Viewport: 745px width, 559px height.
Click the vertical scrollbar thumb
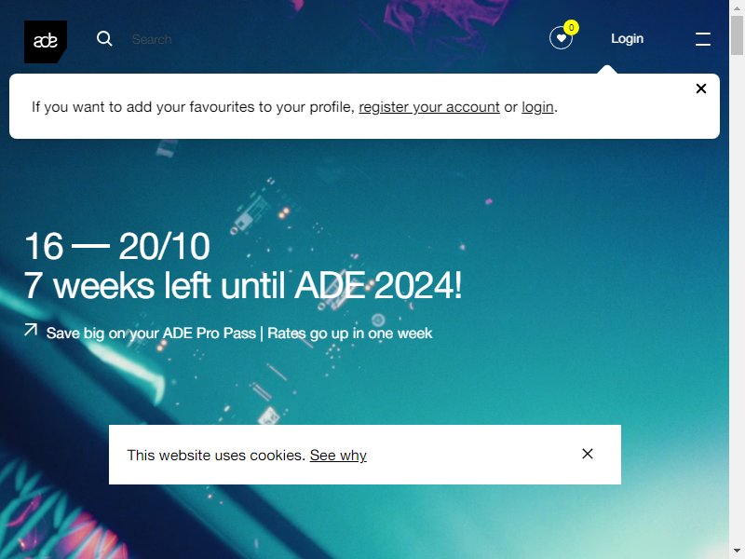point(737,34)
